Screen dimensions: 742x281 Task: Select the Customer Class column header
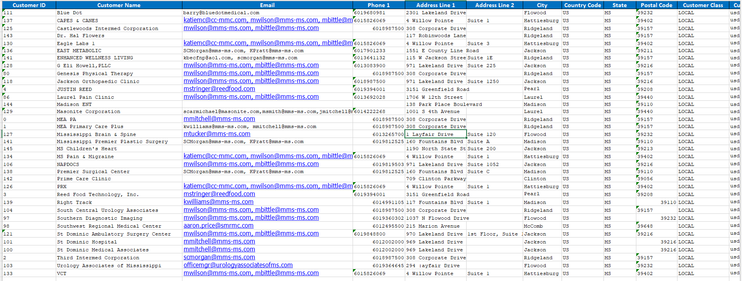tap(703, 5)
